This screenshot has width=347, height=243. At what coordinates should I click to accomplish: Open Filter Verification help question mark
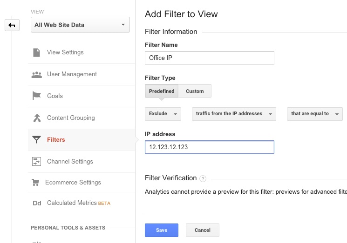[x=203, y=178]
